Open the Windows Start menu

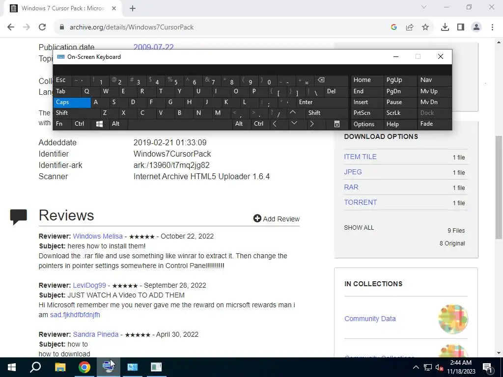click(x=12, y=367)
